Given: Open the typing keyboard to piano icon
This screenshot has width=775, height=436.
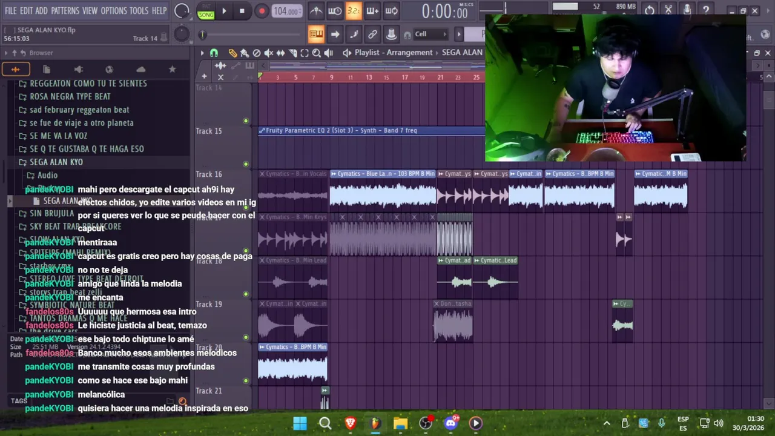Looking at the screenshot, I should [x=316, y=34].
